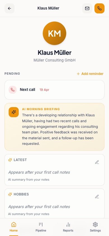Screen dimensions: 109x236
Task: Edit the Latest section with pencil icon
Action: tap(97, 162)
